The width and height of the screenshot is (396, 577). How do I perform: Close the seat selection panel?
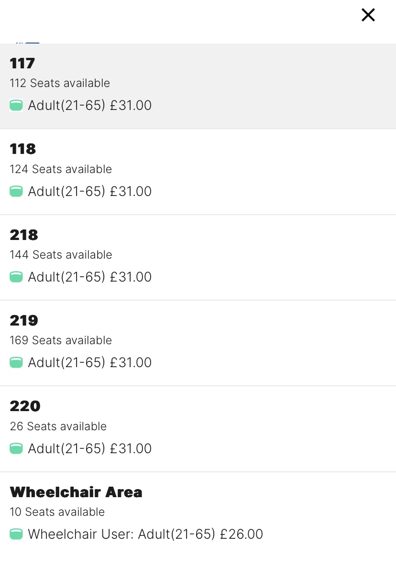[368, 15]
